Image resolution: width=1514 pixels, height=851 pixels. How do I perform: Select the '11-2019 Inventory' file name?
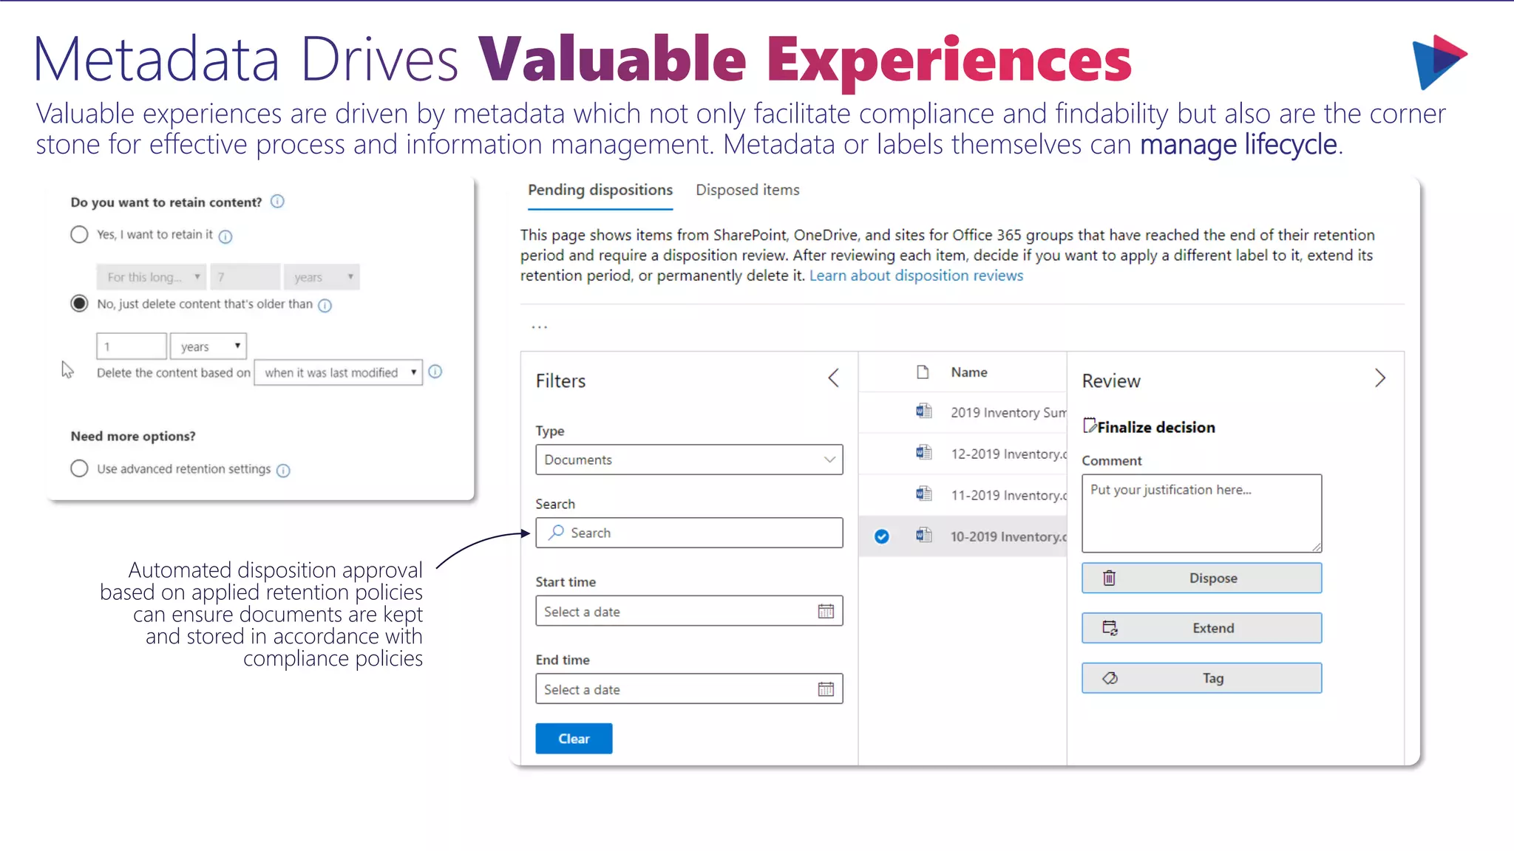coord(1008,495)
